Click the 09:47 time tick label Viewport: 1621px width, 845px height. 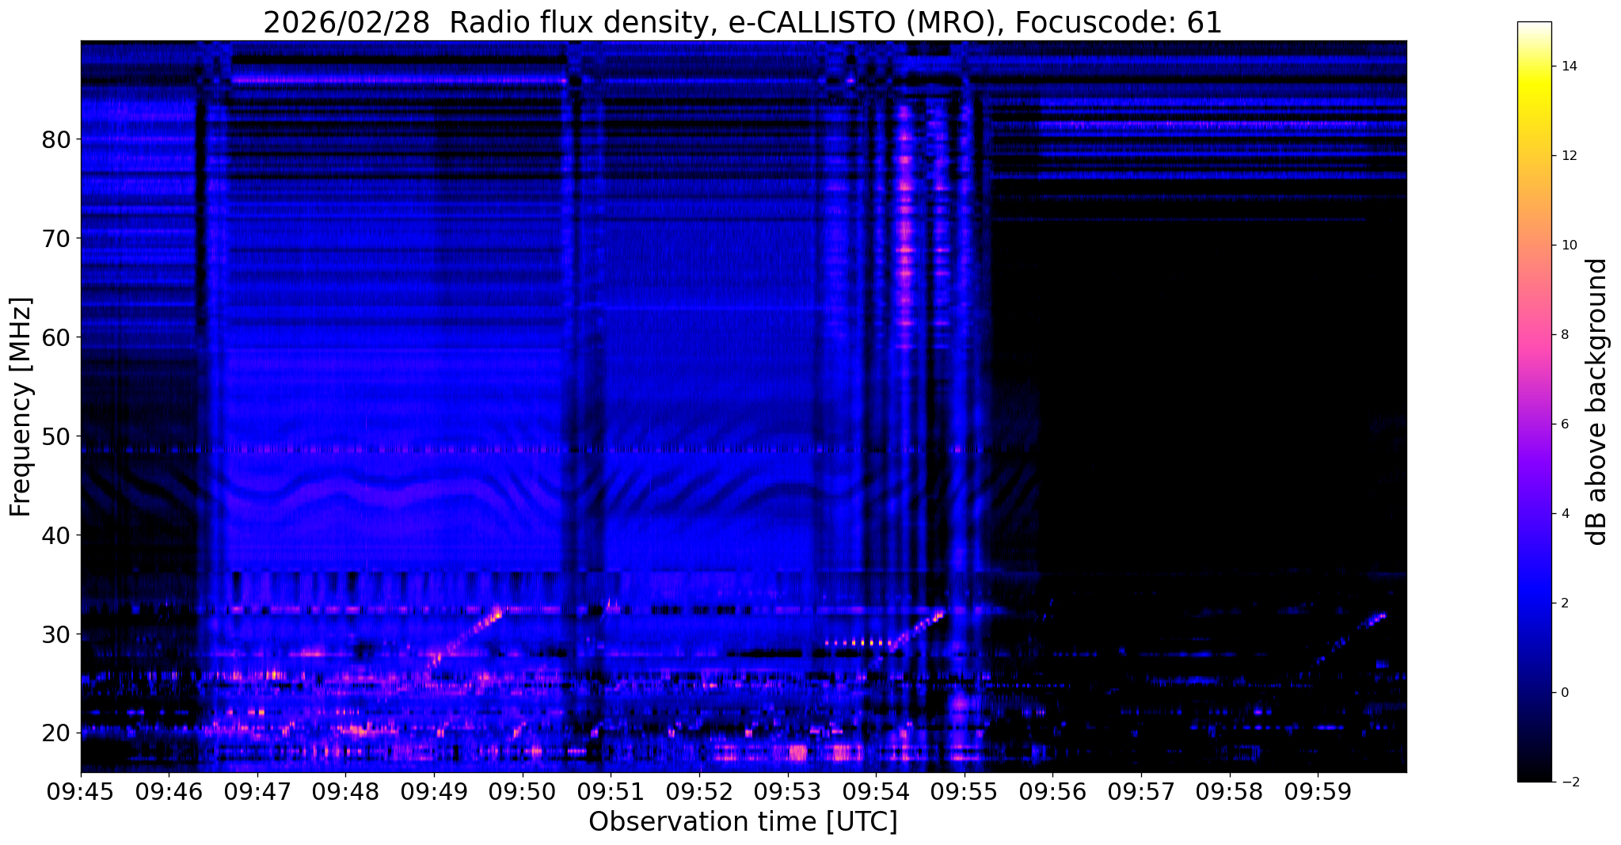[x=257, y=792]
